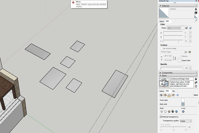Match color of object in model icon
The image size is (199, 133).
click(186, 28)
